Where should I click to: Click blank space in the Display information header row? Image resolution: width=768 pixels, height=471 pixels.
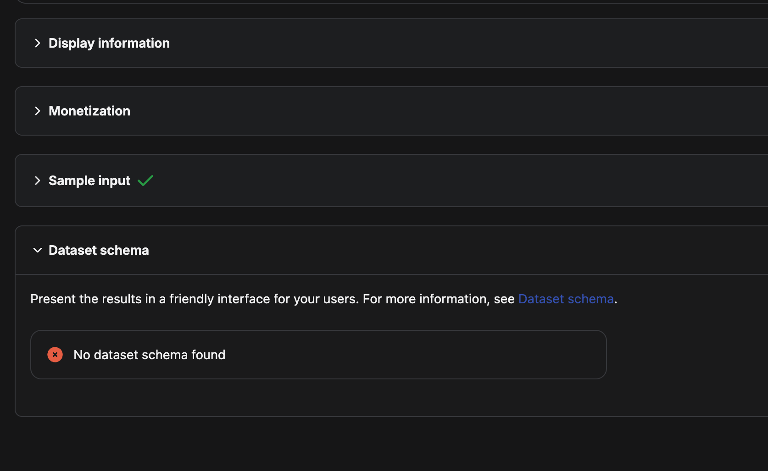pyautogui.click(x=459, y=43)
